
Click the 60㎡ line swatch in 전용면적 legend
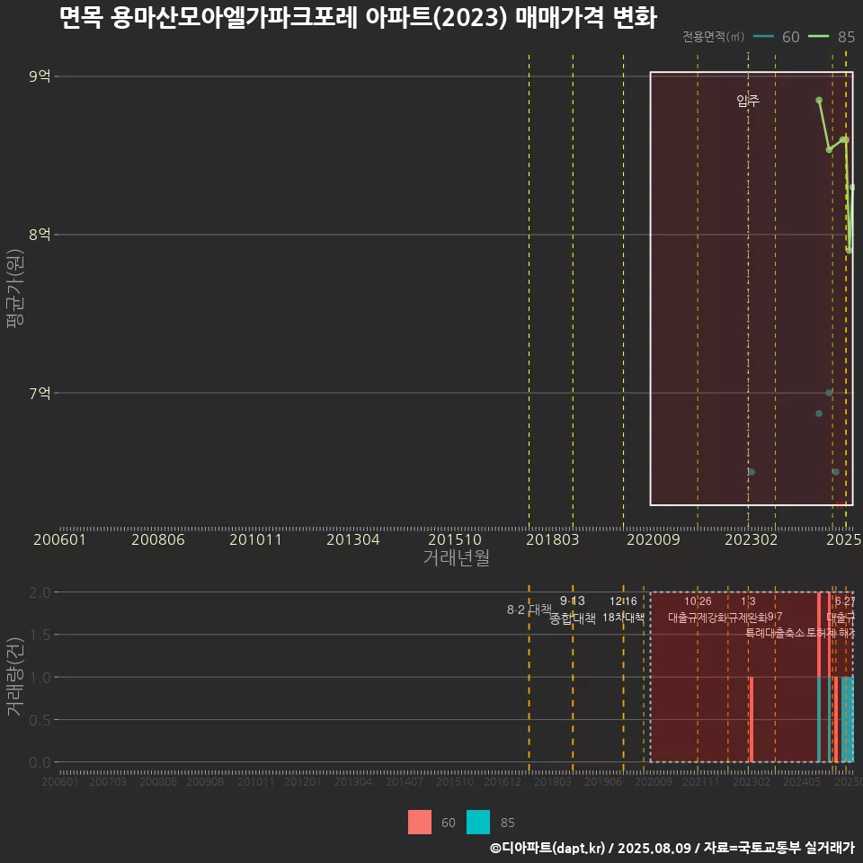click(763, 37)
